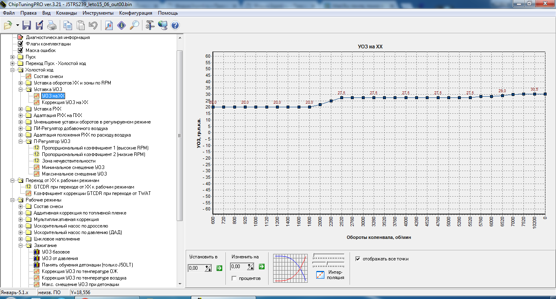Collapse the Холостой ход folder node
The height and width of the screenshot is (299, 556).
pos(13,70)
